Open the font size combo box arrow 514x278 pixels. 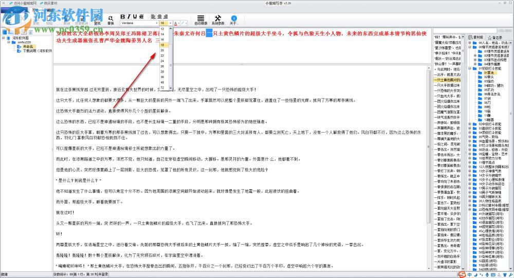(171, 23)
